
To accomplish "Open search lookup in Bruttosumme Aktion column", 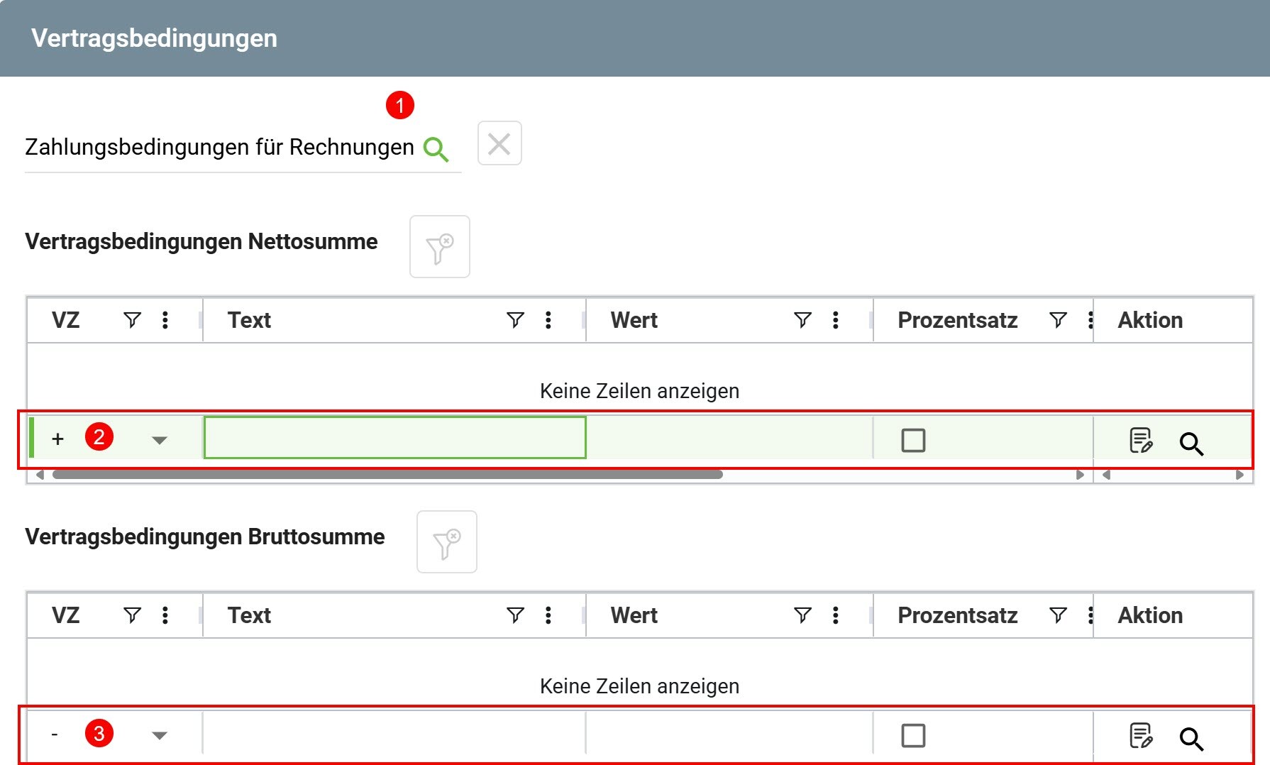I will (x=1191, y=738).
